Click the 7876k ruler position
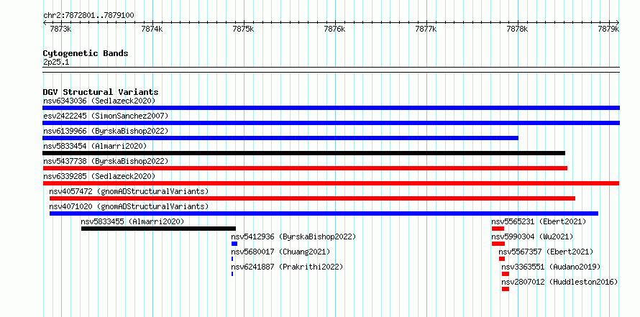640x317 pixels. 336,29
